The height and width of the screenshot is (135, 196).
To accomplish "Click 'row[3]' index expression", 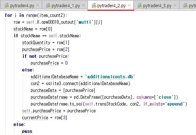I will (x=61, y=118).
